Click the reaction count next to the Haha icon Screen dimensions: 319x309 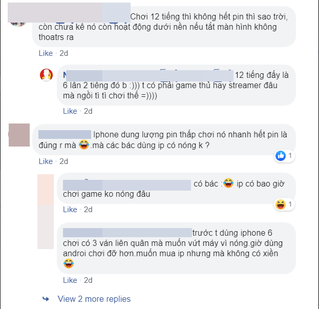pyautogui.click(x=290, y=204)
